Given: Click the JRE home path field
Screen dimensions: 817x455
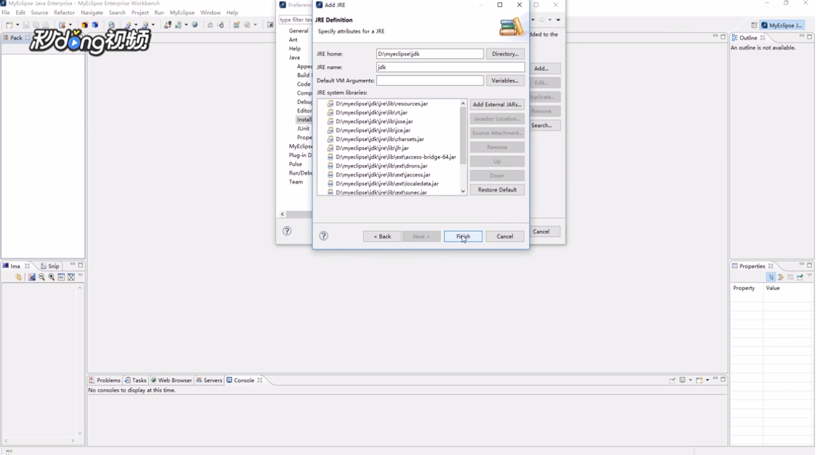Looking at the screenshot, I should coord(430,54).
